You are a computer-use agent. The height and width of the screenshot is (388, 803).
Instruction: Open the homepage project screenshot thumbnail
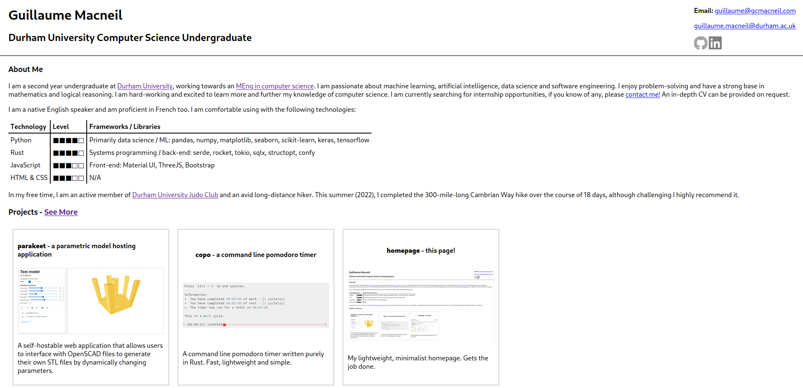coord(421,305)
